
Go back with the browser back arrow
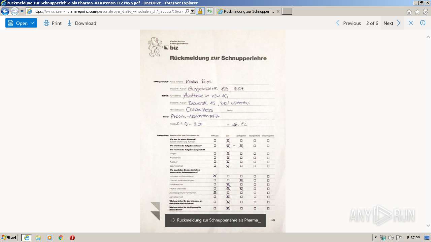tap(5, 11)
